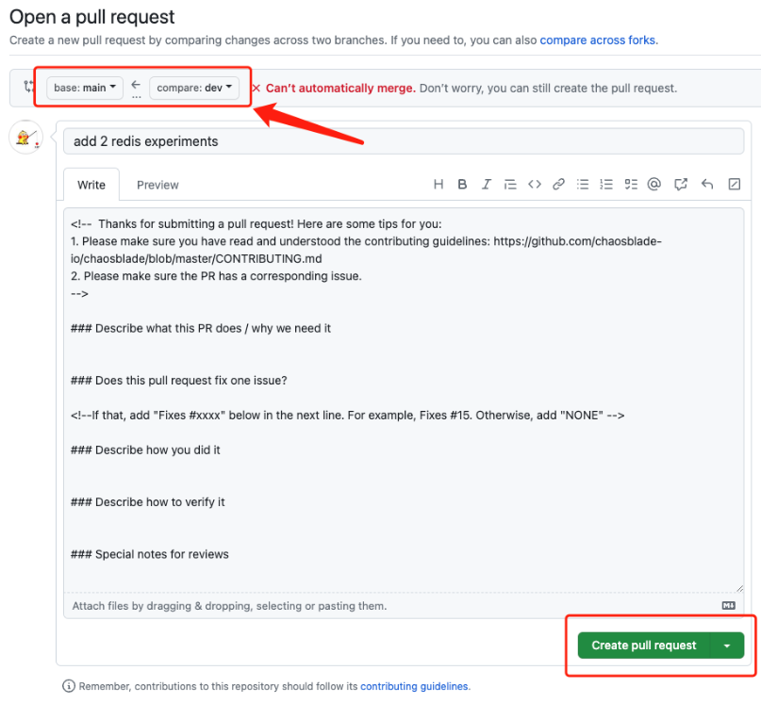The width and height of the screenshot is (761, 703).
Task: Apply italic text formatting
Action: [x=486, y=185]
